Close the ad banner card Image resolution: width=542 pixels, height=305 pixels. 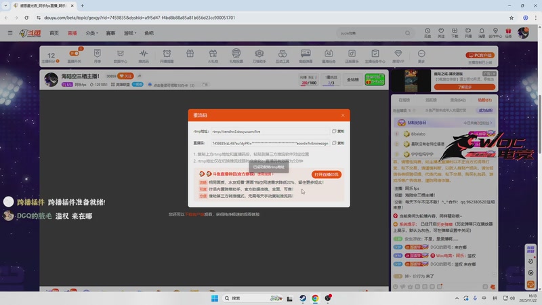pos(494,74)
